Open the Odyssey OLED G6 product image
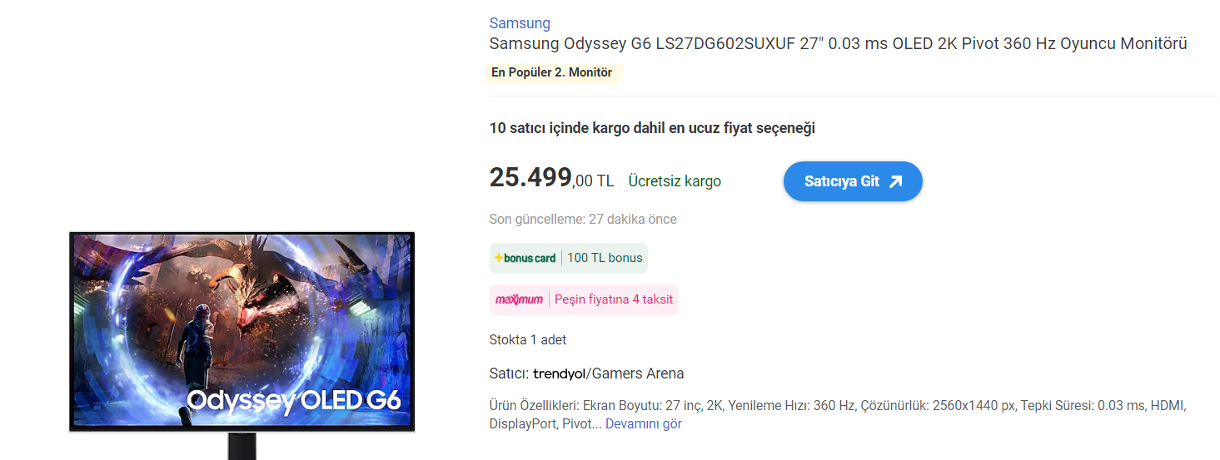This screenshot has height=460, width=1220. coord(242,331)
